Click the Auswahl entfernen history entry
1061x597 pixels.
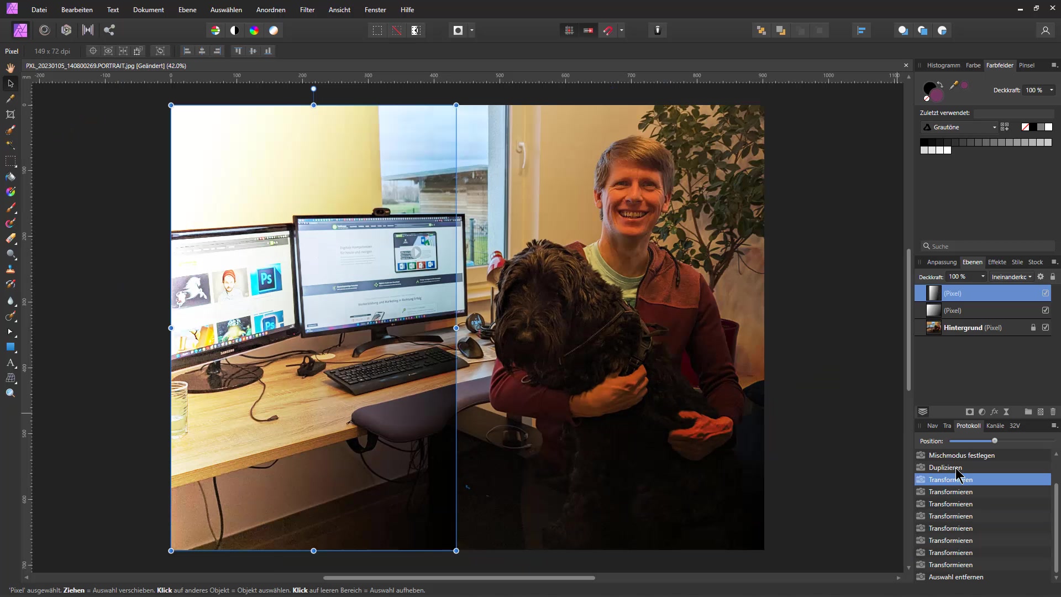(x=955, y=577)
